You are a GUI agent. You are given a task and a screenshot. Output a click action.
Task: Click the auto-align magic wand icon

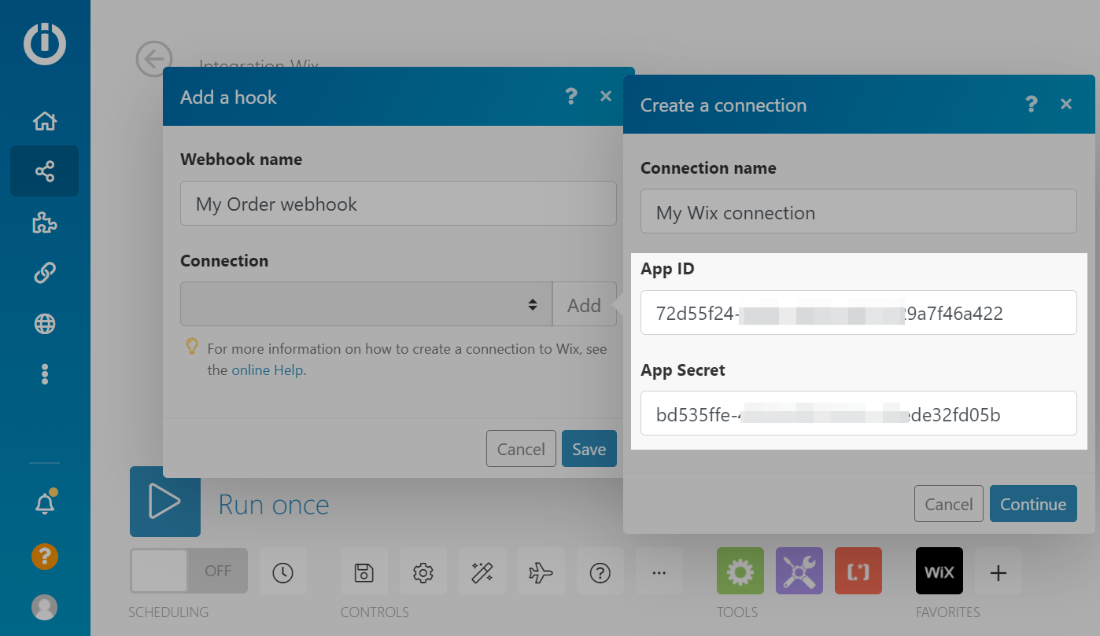(x=482, y=572)
